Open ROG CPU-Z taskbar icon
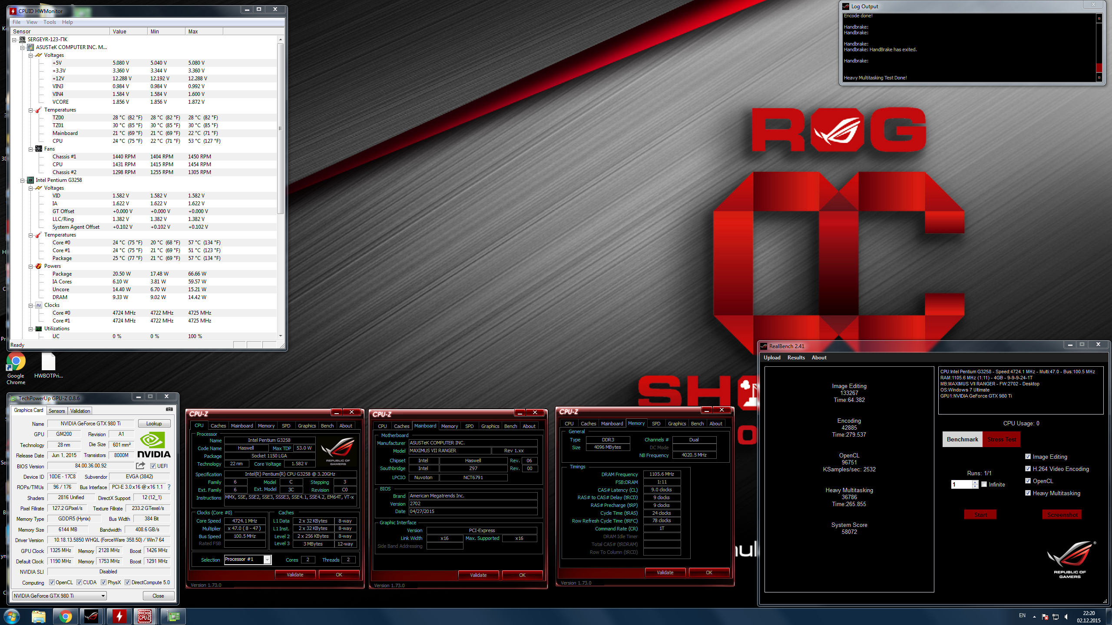The image size is (1112, 625). pos(145,616)
